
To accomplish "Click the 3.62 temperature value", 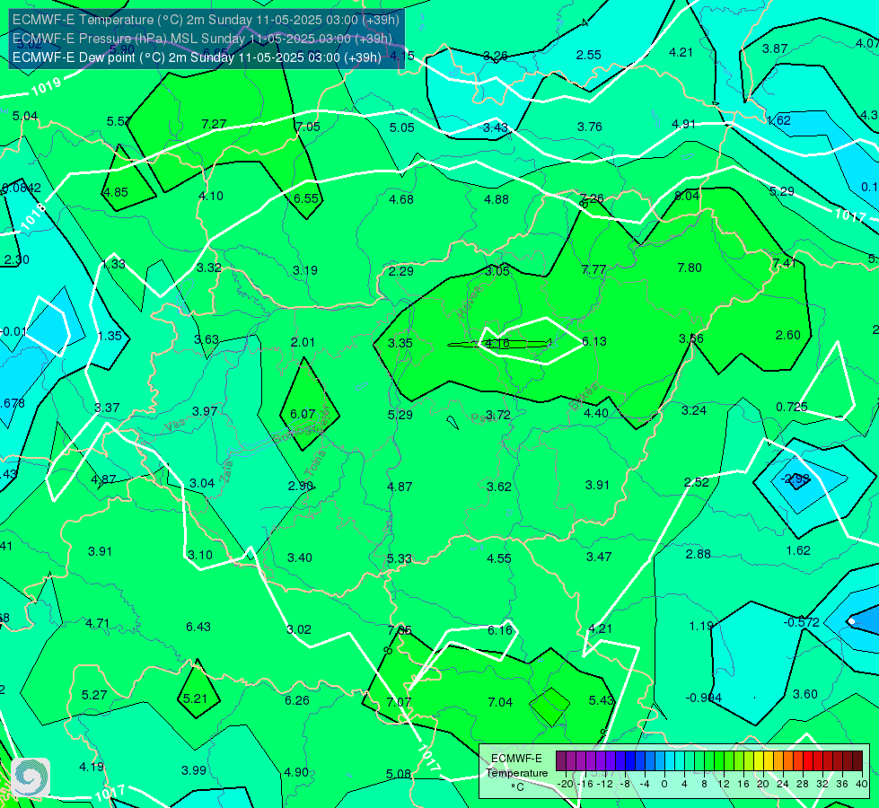I will pyautogui.click(x=499, y=487).
